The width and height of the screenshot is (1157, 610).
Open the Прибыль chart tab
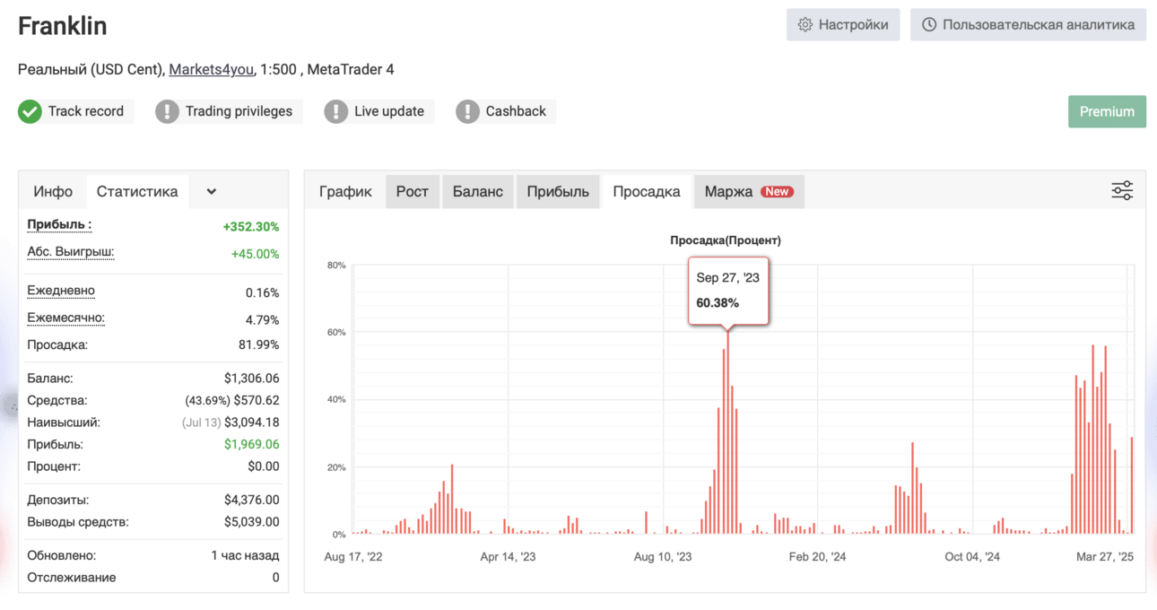pos(558,191)
